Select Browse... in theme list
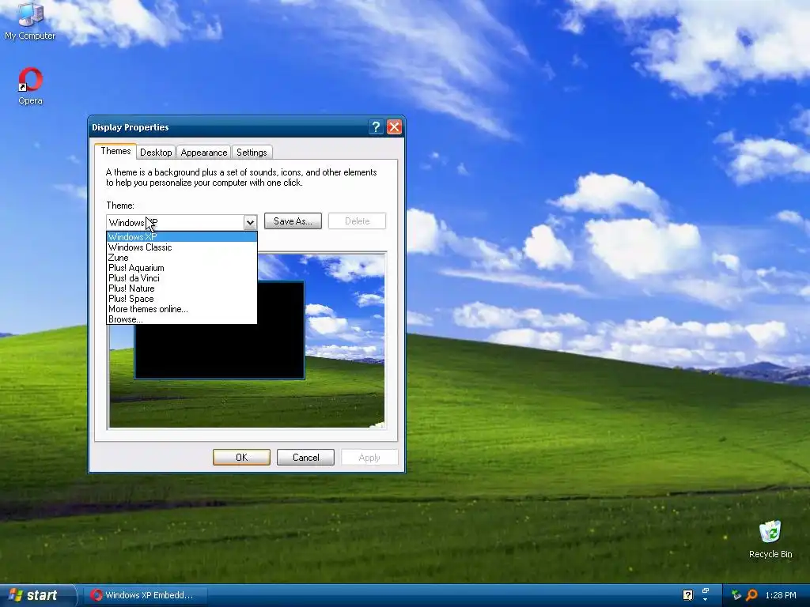This screenshot has width=810, height=607. click(x=181, y=319)
